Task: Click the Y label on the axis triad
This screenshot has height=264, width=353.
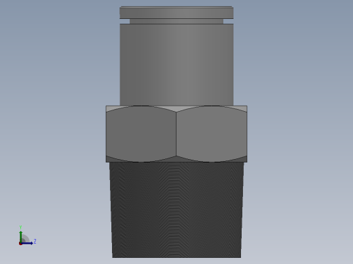Action: click(20, 227)
